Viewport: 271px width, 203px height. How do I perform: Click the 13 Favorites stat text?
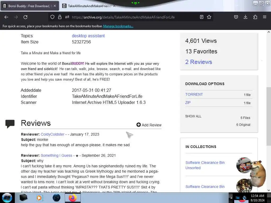point(201,51)
